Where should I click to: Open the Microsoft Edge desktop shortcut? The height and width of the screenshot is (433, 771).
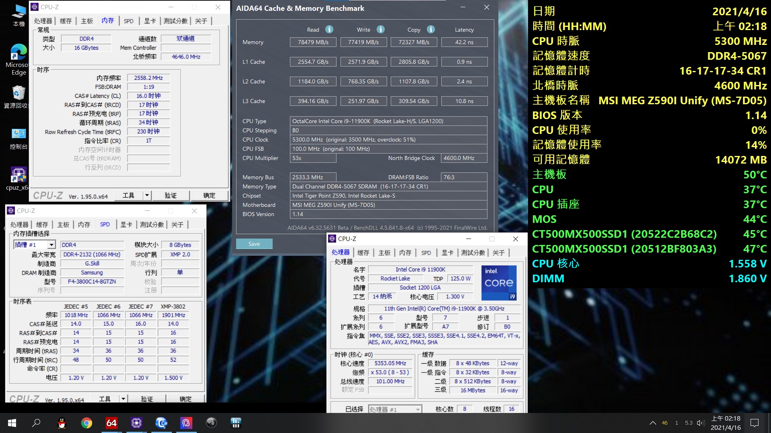(x=18, y=59)
